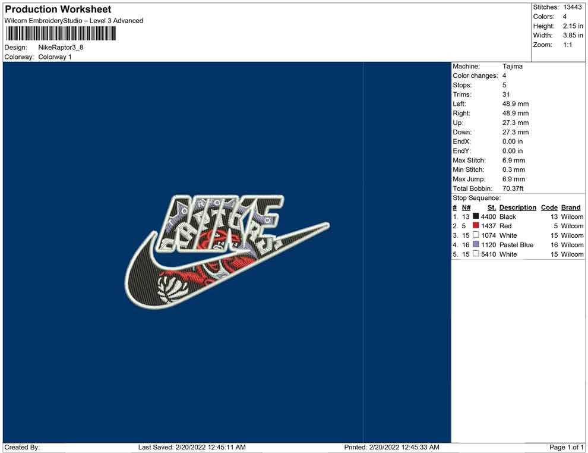Click the 'Brand' column header
The height and width of the screenshot is (453, 588).
pyautogui.click(x=571, y=207)
